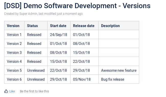Click the Start date column header
This screenshot has height=97, width=166.
coord(59,26)
